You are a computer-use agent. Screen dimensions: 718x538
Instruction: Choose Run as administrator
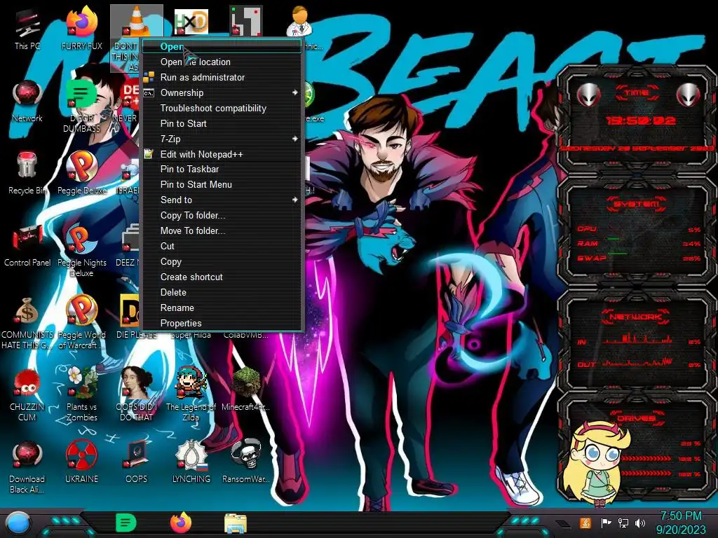[x=222, y=77]
